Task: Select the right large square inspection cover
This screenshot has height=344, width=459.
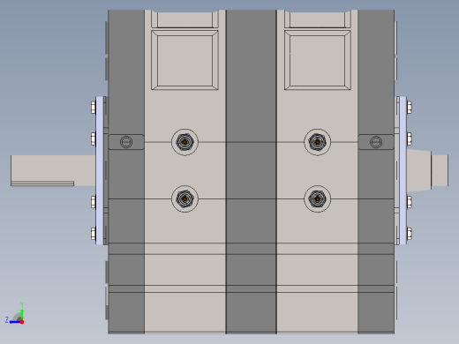Action: (x=318, y=60)
